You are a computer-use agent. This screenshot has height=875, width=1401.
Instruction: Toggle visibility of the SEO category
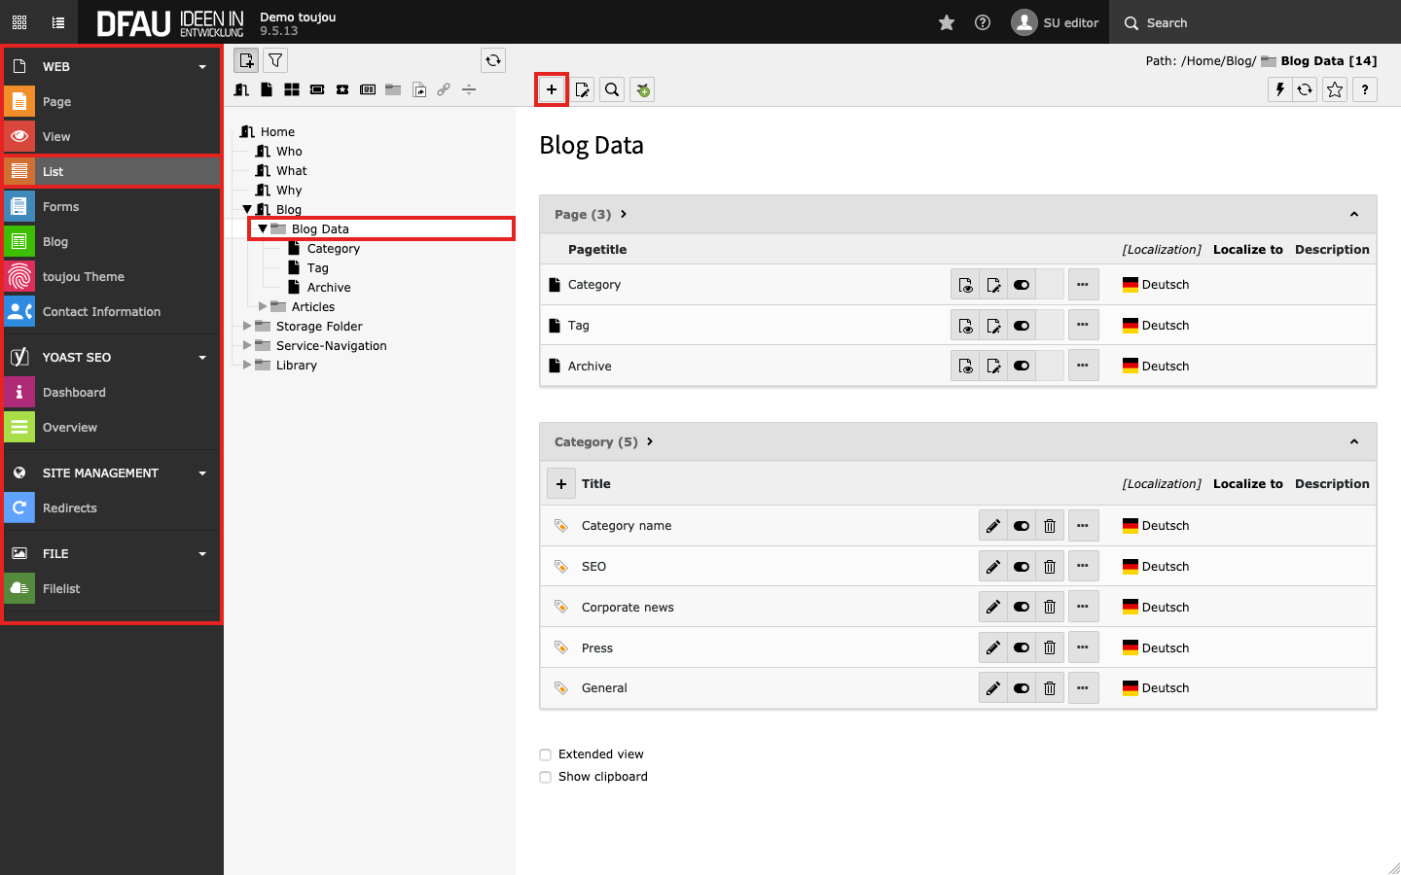[x=1021, y=566]
